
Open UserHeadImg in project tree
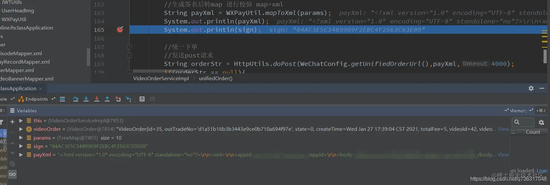click(18, 10)
